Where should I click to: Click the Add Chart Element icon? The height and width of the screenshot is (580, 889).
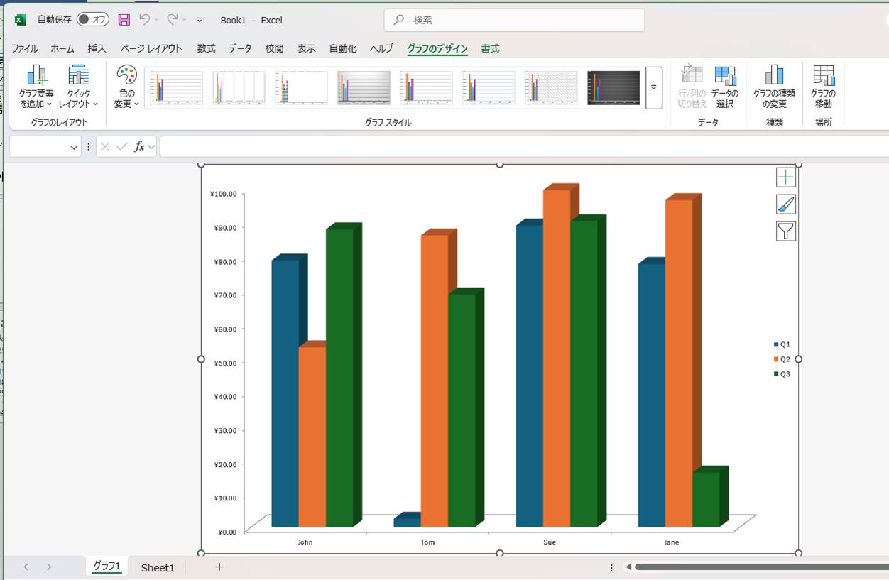tap(36, 77)
